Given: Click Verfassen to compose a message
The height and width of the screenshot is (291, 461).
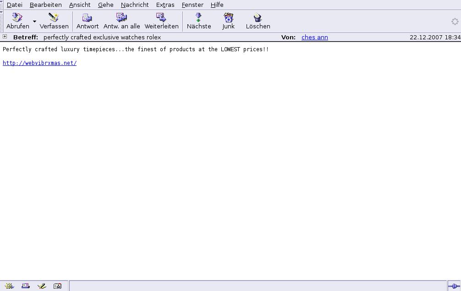Looking at the screenshot, I should tap(54, 21).
